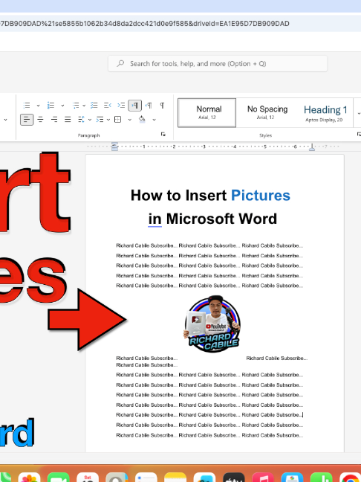
Task: Toggle left-to-right text direction
Action: coord(134,106)
